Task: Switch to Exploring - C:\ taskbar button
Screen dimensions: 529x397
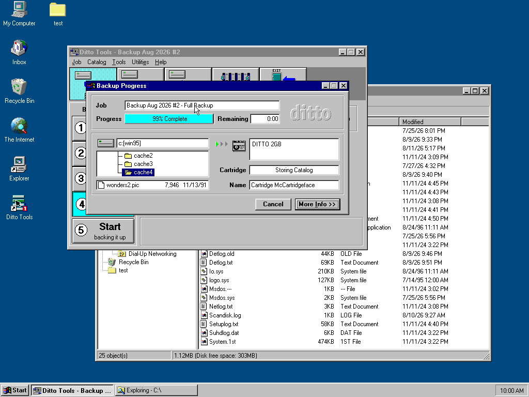Action: tap(156, 390)
